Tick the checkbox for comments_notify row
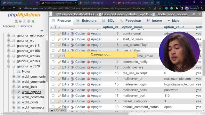This screenshot has height=115, width=205. [53, 62]
